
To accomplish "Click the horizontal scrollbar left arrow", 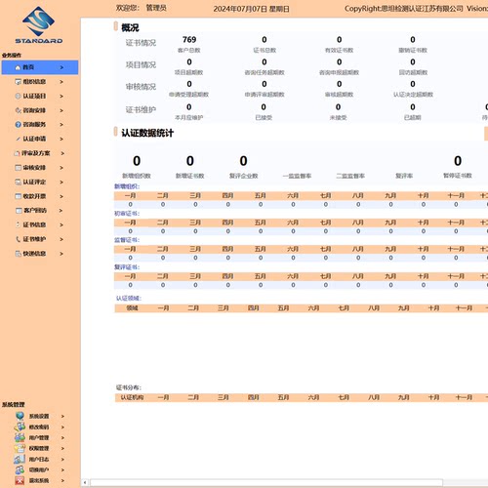I will [x=85, y=482].
